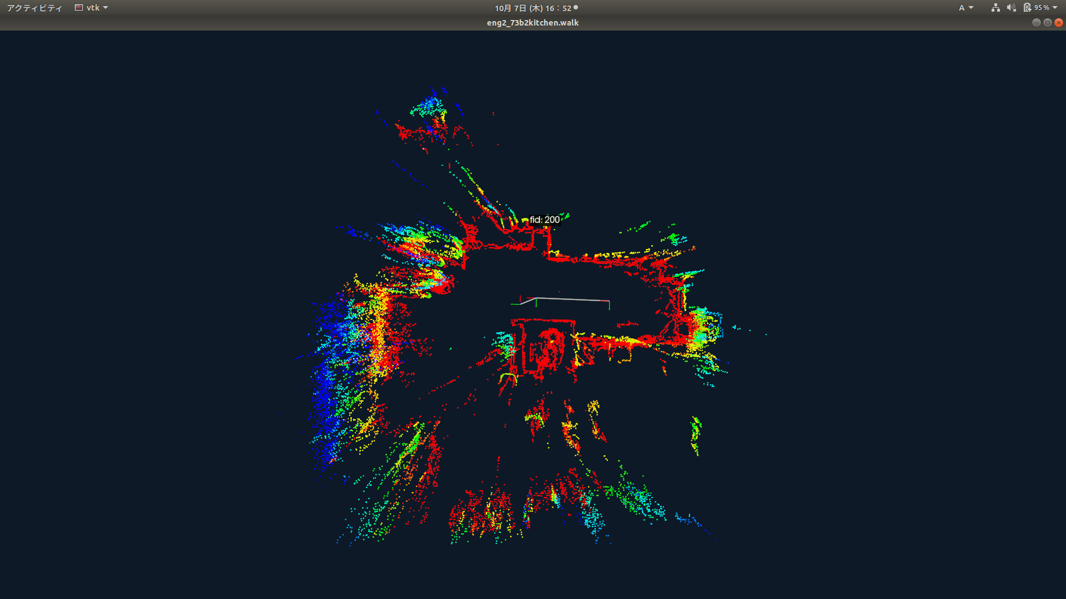Expand the system menu arrow at far right
Viewport: 1066px width, 599px height.
tap(1055, 8)
